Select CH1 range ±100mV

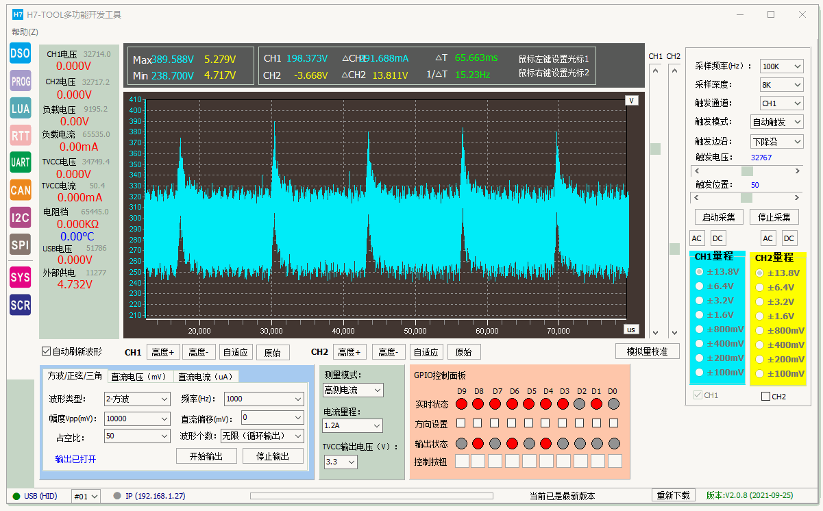[700, 373]
